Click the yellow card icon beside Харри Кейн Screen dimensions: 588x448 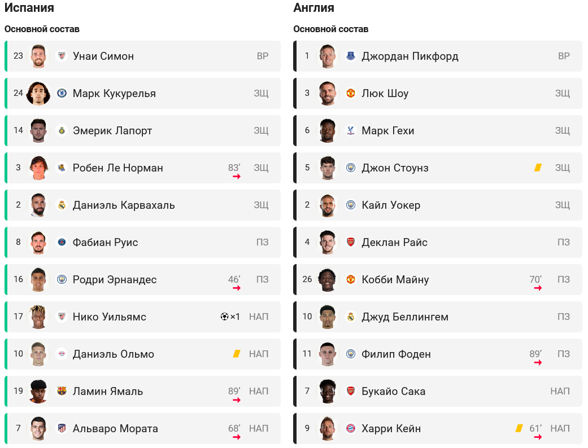519,428
